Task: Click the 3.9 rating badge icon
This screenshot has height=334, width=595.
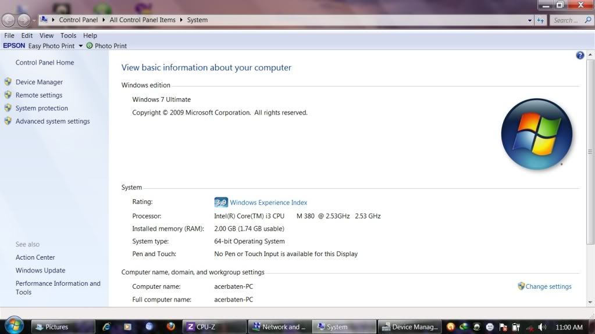Action: (221, 202)
